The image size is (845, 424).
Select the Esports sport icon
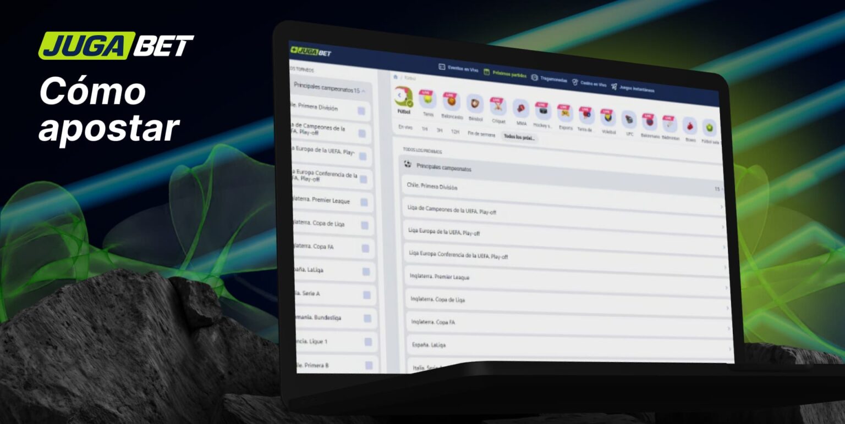565,113
